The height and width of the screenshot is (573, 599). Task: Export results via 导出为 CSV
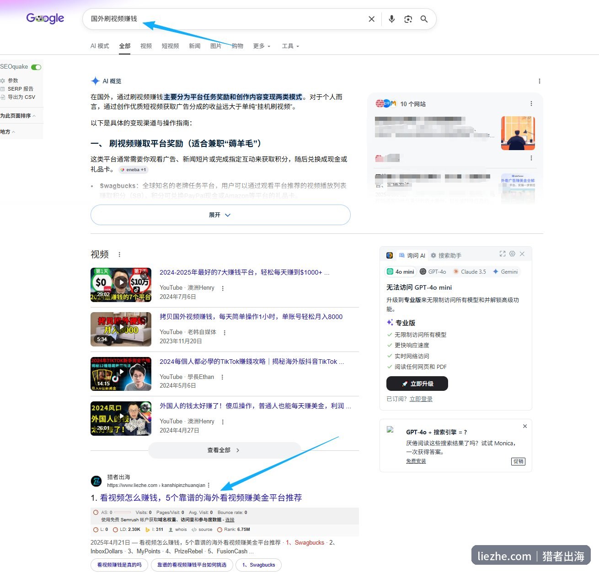18,97
